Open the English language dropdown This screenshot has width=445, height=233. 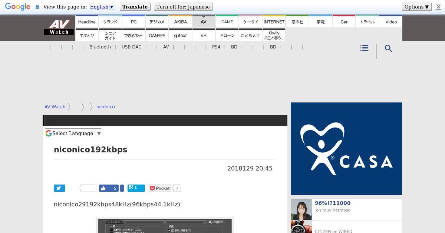(102, 7)
